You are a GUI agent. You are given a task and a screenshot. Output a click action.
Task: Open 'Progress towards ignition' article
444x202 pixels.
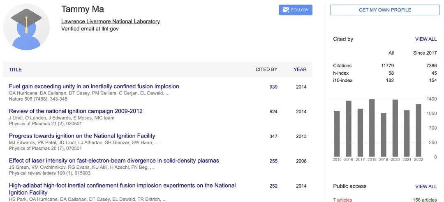pyautogui.click(x=82, y=136)
